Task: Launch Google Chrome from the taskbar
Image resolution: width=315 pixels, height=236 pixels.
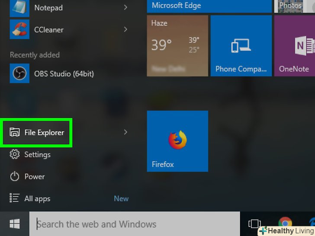Action: pyautogui.click(x=285, y=223)
